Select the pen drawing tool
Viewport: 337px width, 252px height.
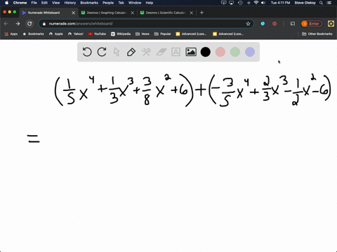(x=131, y=52)
